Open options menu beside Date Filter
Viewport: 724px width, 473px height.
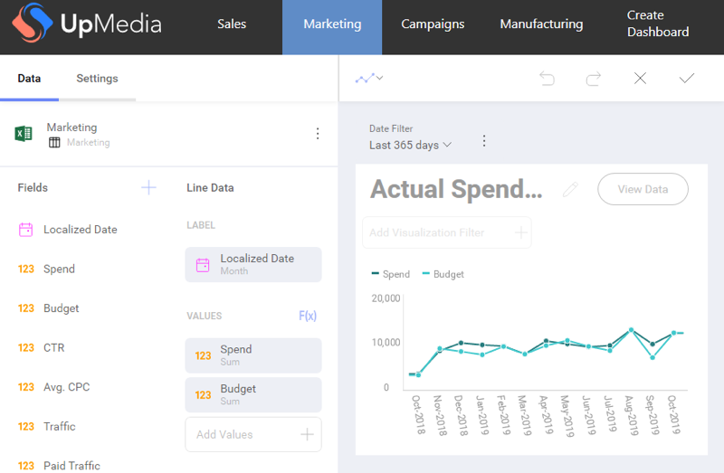[x=484, y=141]
